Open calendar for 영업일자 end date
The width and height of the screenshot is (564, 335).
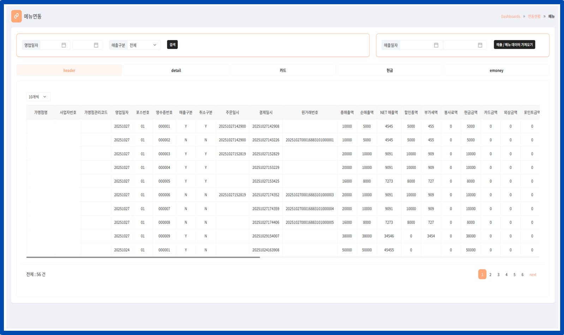pyautogui.click(x=96, y=45)
